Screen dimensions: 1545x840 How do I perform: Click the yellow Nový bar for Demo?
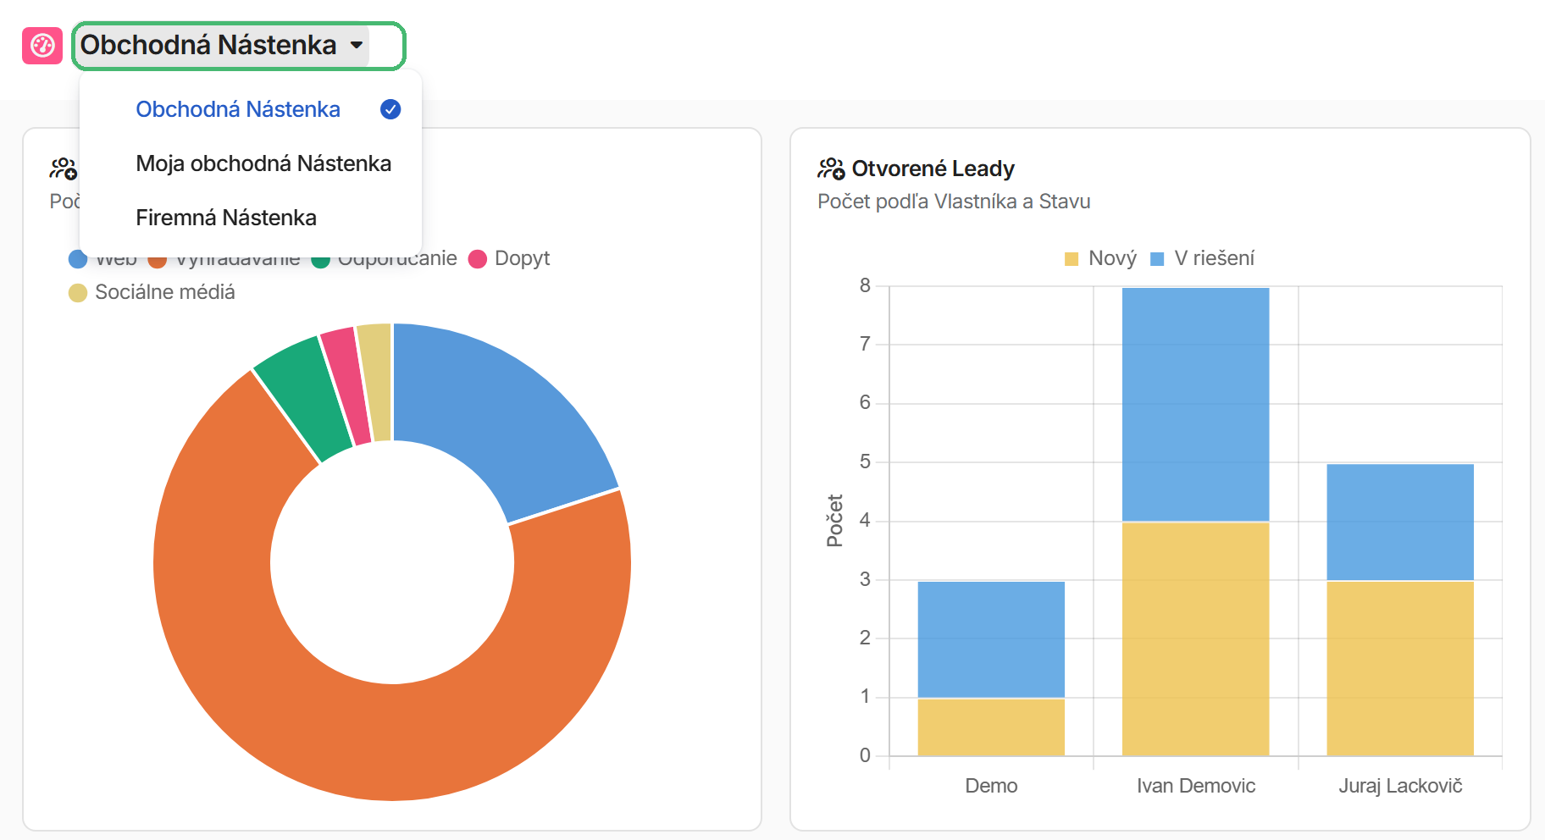[991, 727]
